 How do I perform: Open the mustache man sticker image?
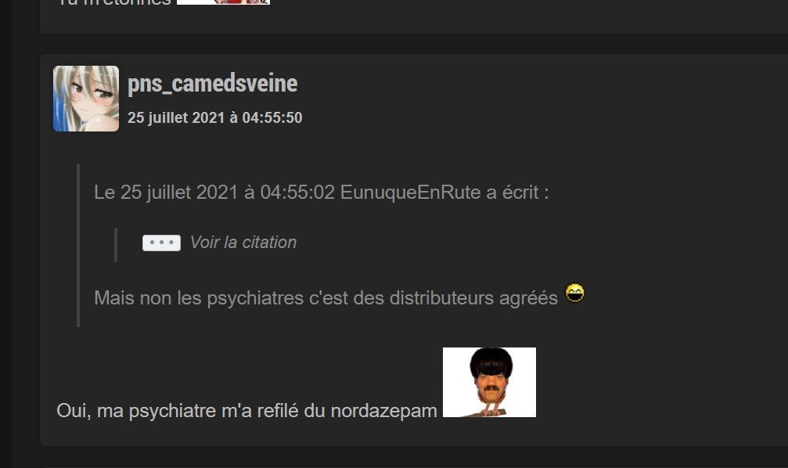tap(489, 382)
